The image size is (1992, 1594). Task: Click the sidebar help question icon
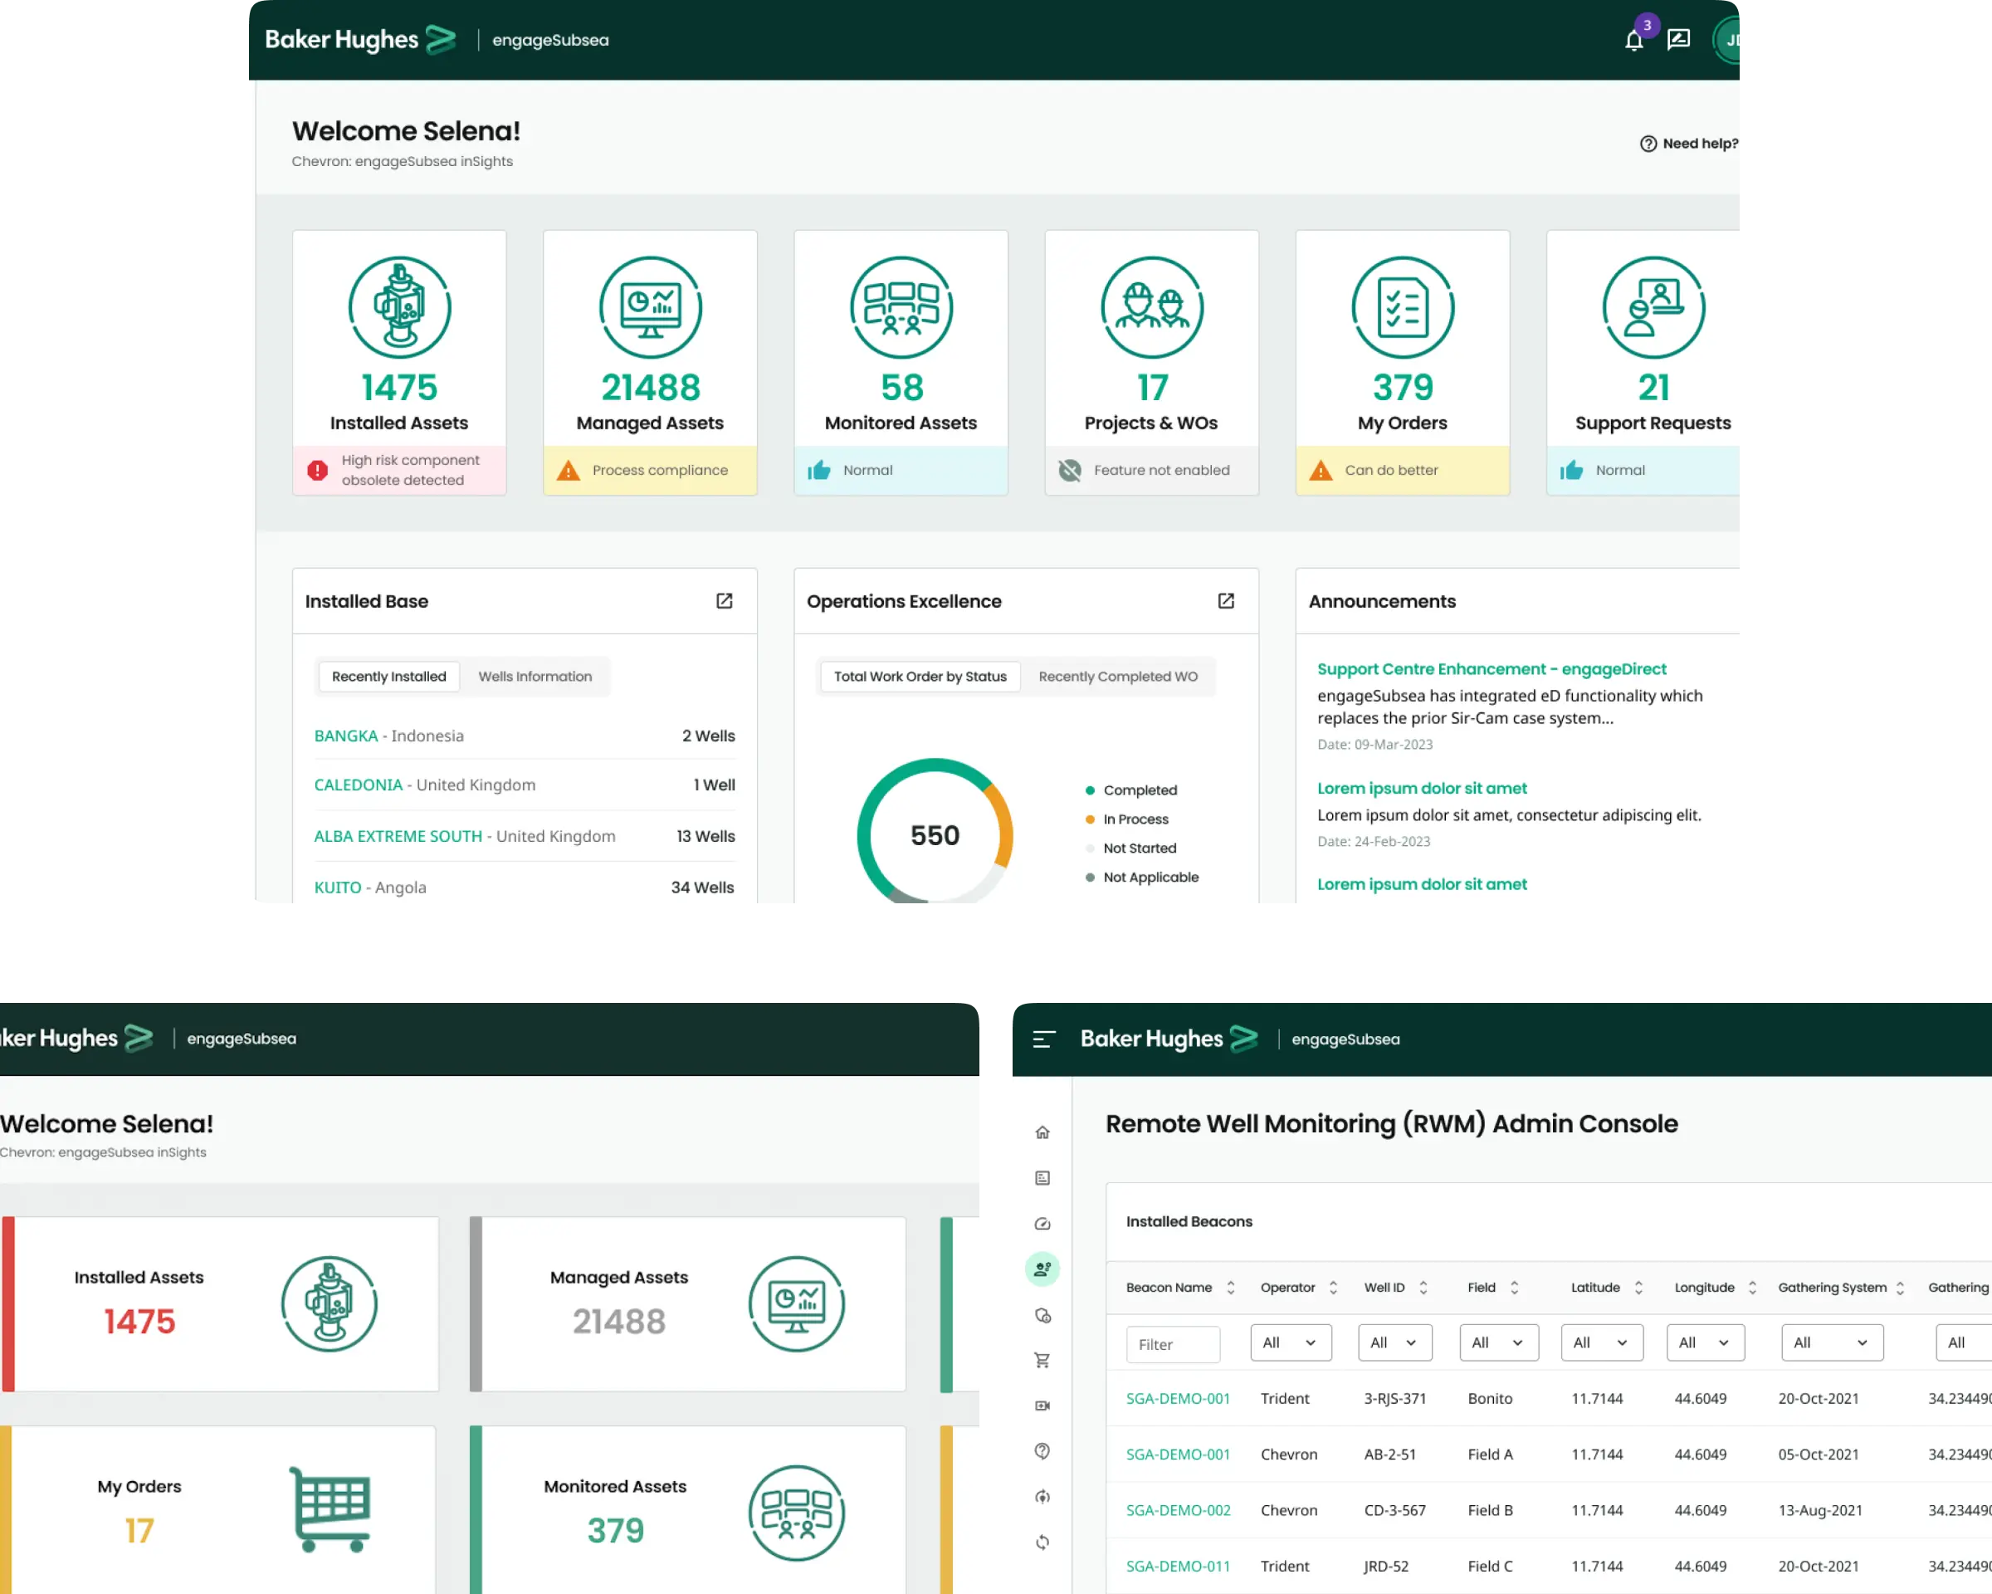coord(1042,1450)
